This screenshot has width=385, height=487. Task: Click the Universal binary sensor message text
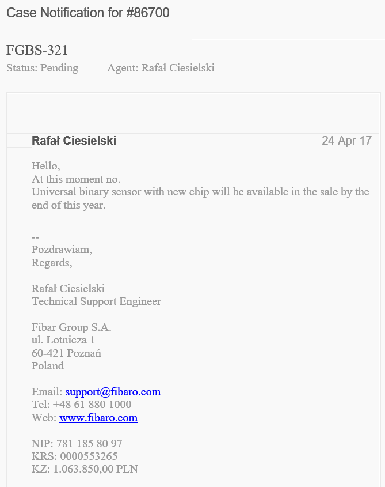point(200,192)
